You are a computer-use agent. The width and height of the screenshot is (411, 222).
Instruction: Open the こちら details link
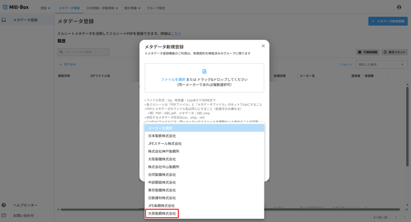click(x=176, y=34)
